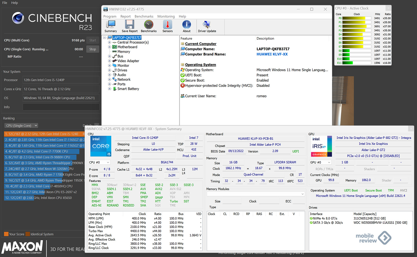417x257 pixels.
Task: Expand the Bus tree node
Action: (x=109, y=56)
